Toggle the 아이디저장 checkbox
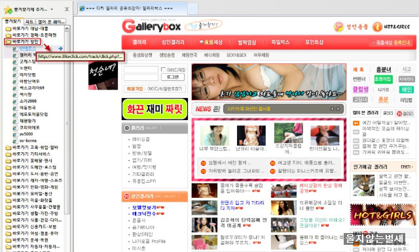Screen dimensions: 419x252 pos(163,69)
